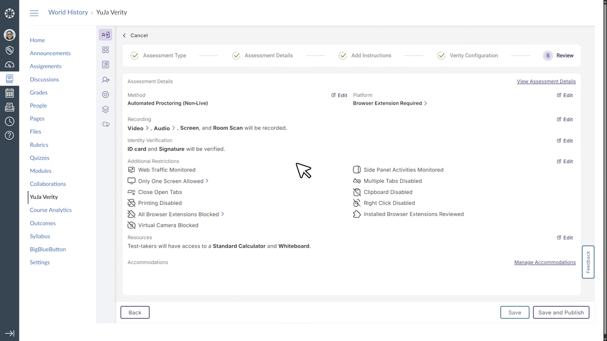607x341 pixels.
Task: Open Syllabus in course menu
Action: pos(40,236)
